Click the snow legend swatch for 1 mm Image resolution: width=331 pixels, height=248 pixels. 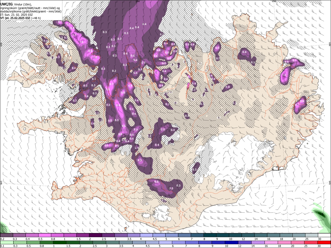70,235
